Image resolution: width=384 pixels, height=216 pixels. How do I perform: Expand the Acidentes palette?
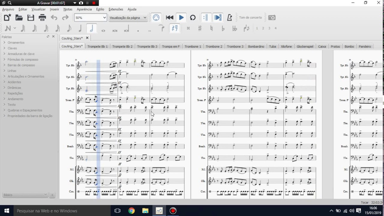14,82
